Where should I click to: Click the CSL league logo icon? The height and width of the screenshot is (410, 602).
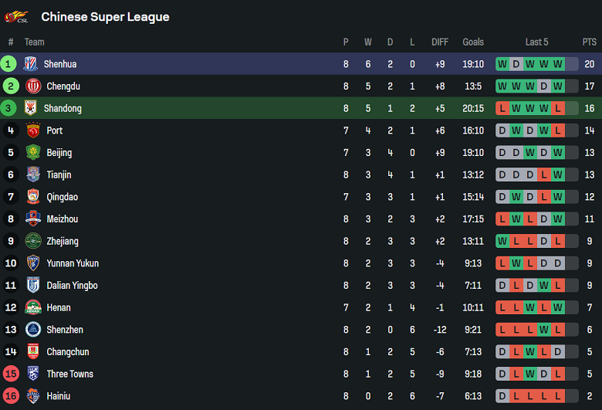(16, 16)
